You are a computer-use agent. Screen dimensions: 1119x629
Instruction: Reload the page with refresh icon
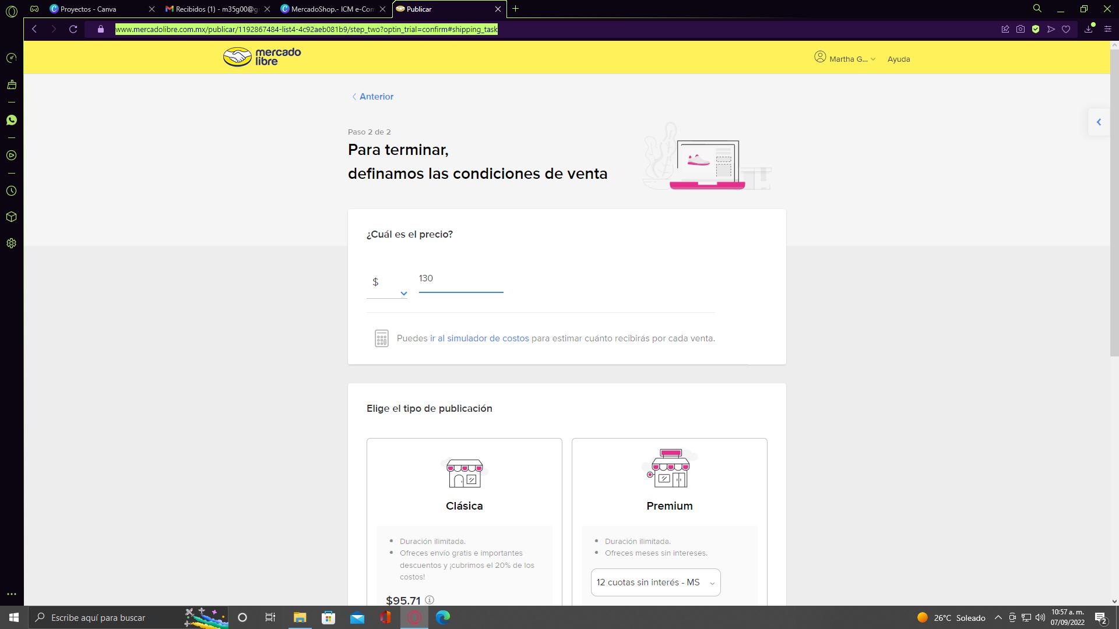(73, 29)
